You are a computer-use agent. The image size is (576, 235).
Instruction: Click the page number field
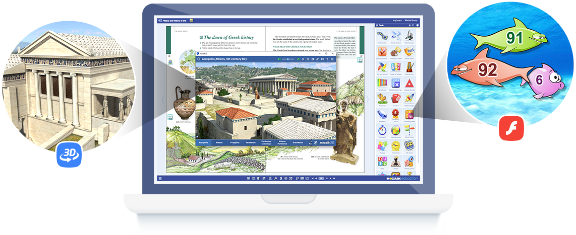(321, 179)
